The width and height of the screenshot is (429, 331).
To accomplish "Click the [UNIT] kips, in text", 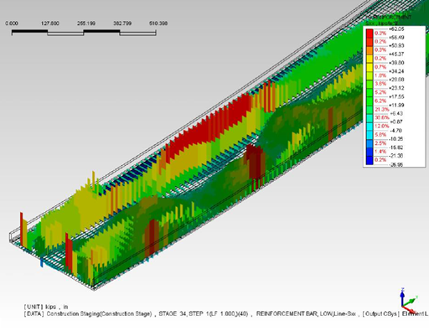I will click(46, 307).
